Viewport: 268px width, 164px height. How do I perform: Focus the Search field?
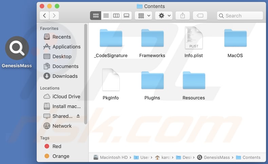point(240,16)
